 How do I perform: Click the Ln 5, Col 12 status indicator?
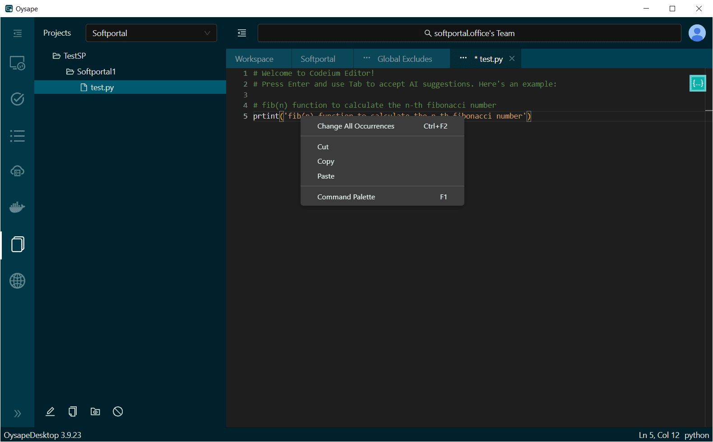(659, 435)
